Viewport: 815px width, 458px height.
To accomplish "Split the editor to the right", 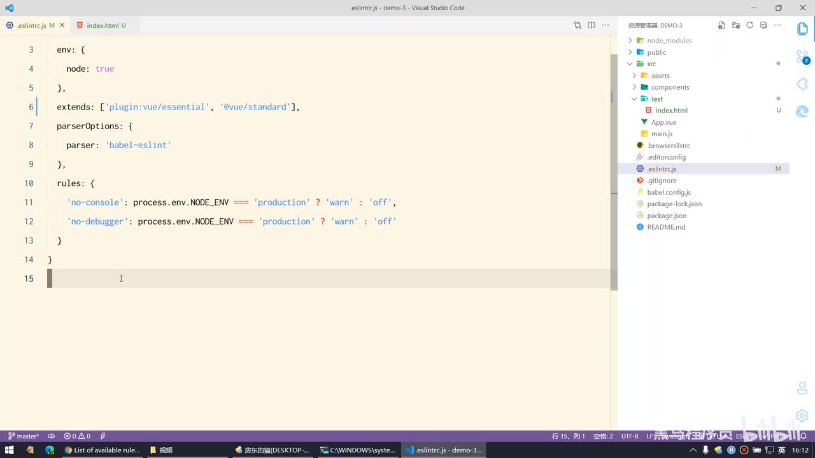I will pyautogui.click(x=592, y=25).
